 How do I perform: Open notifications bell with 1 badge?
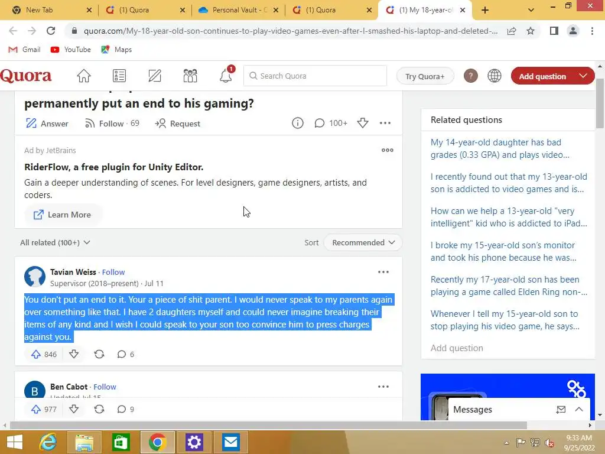point(226,75)
